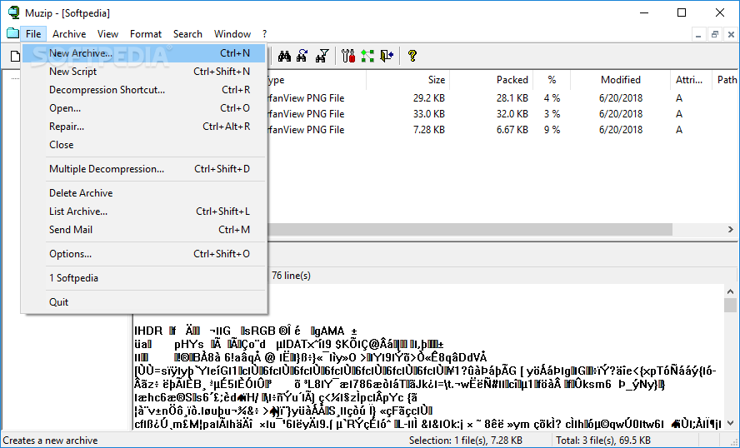Sort by the Path column header
The width and height of the screenshot is (740, 448).
(726, 80)
